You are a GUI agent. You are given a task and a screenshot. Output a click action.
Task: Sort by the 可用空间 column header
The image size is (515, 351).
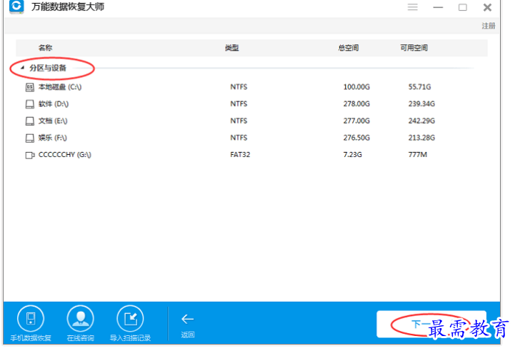point(414,48)
